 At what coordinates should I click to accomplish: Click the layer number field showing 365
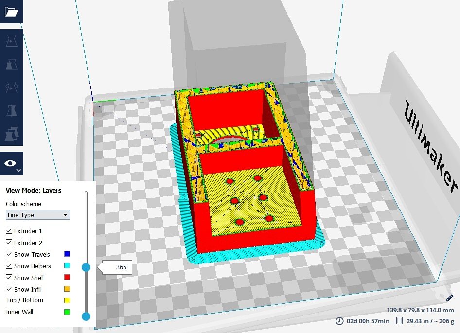[x=118, y=267]
